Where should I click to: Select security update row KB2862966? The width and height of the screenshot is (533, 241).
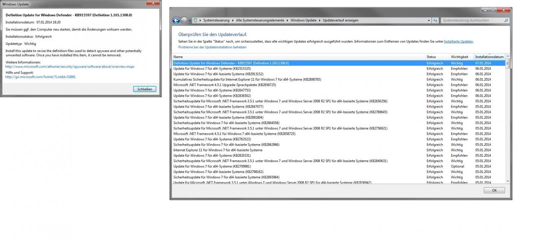339,145
